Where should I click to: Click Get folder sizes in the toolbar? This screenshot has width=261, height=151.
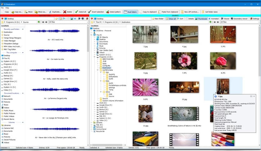209,12
